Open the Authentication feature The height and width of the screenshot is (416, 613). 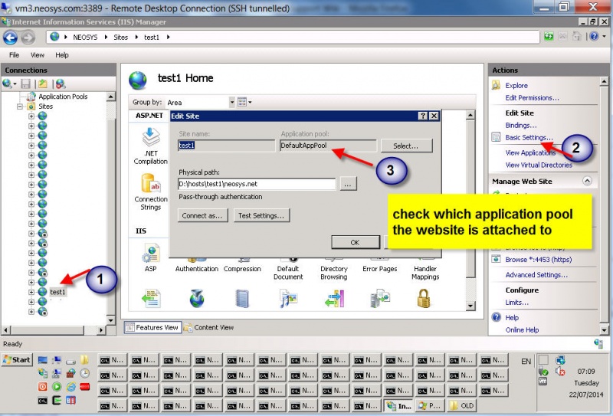197,269
